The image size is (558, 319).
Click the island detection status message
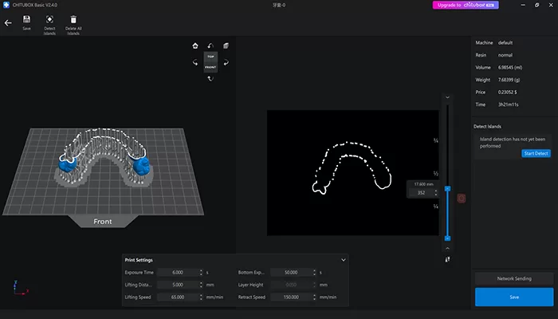point(512,143)
